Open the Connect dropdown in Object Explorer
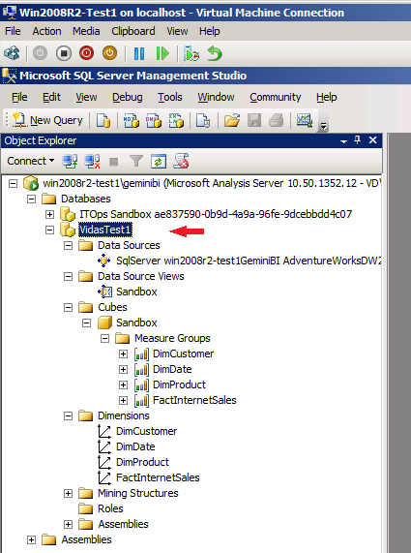Viewport: 411px width, 553px height. click(x=31, y=161)
